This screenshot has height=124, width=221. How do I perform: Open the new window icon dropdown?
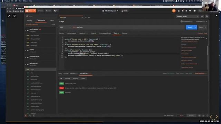pos(56,11)
